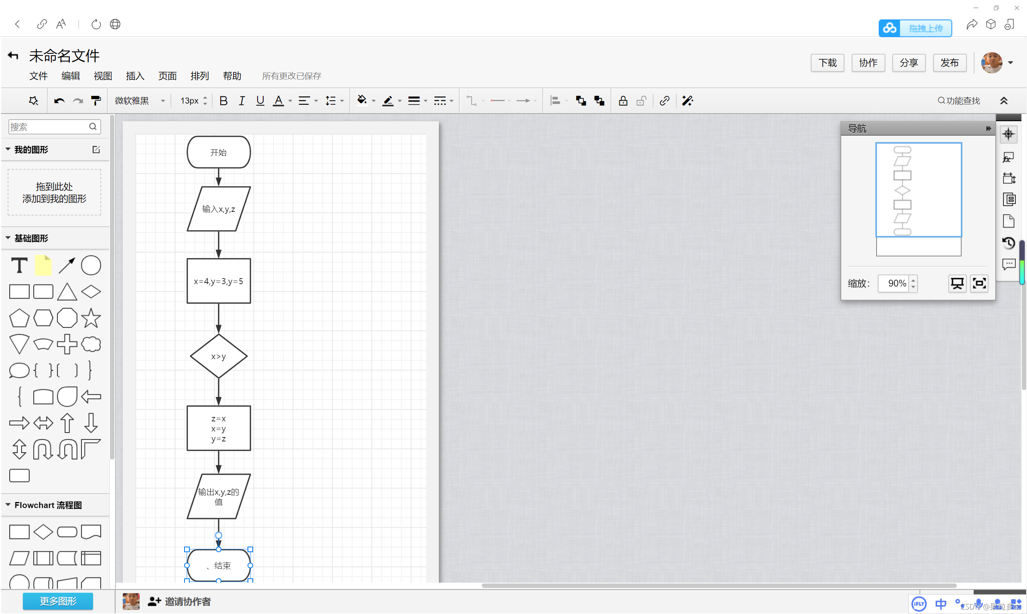
Task: Open the 视图 menu
Action: point(103,76)
